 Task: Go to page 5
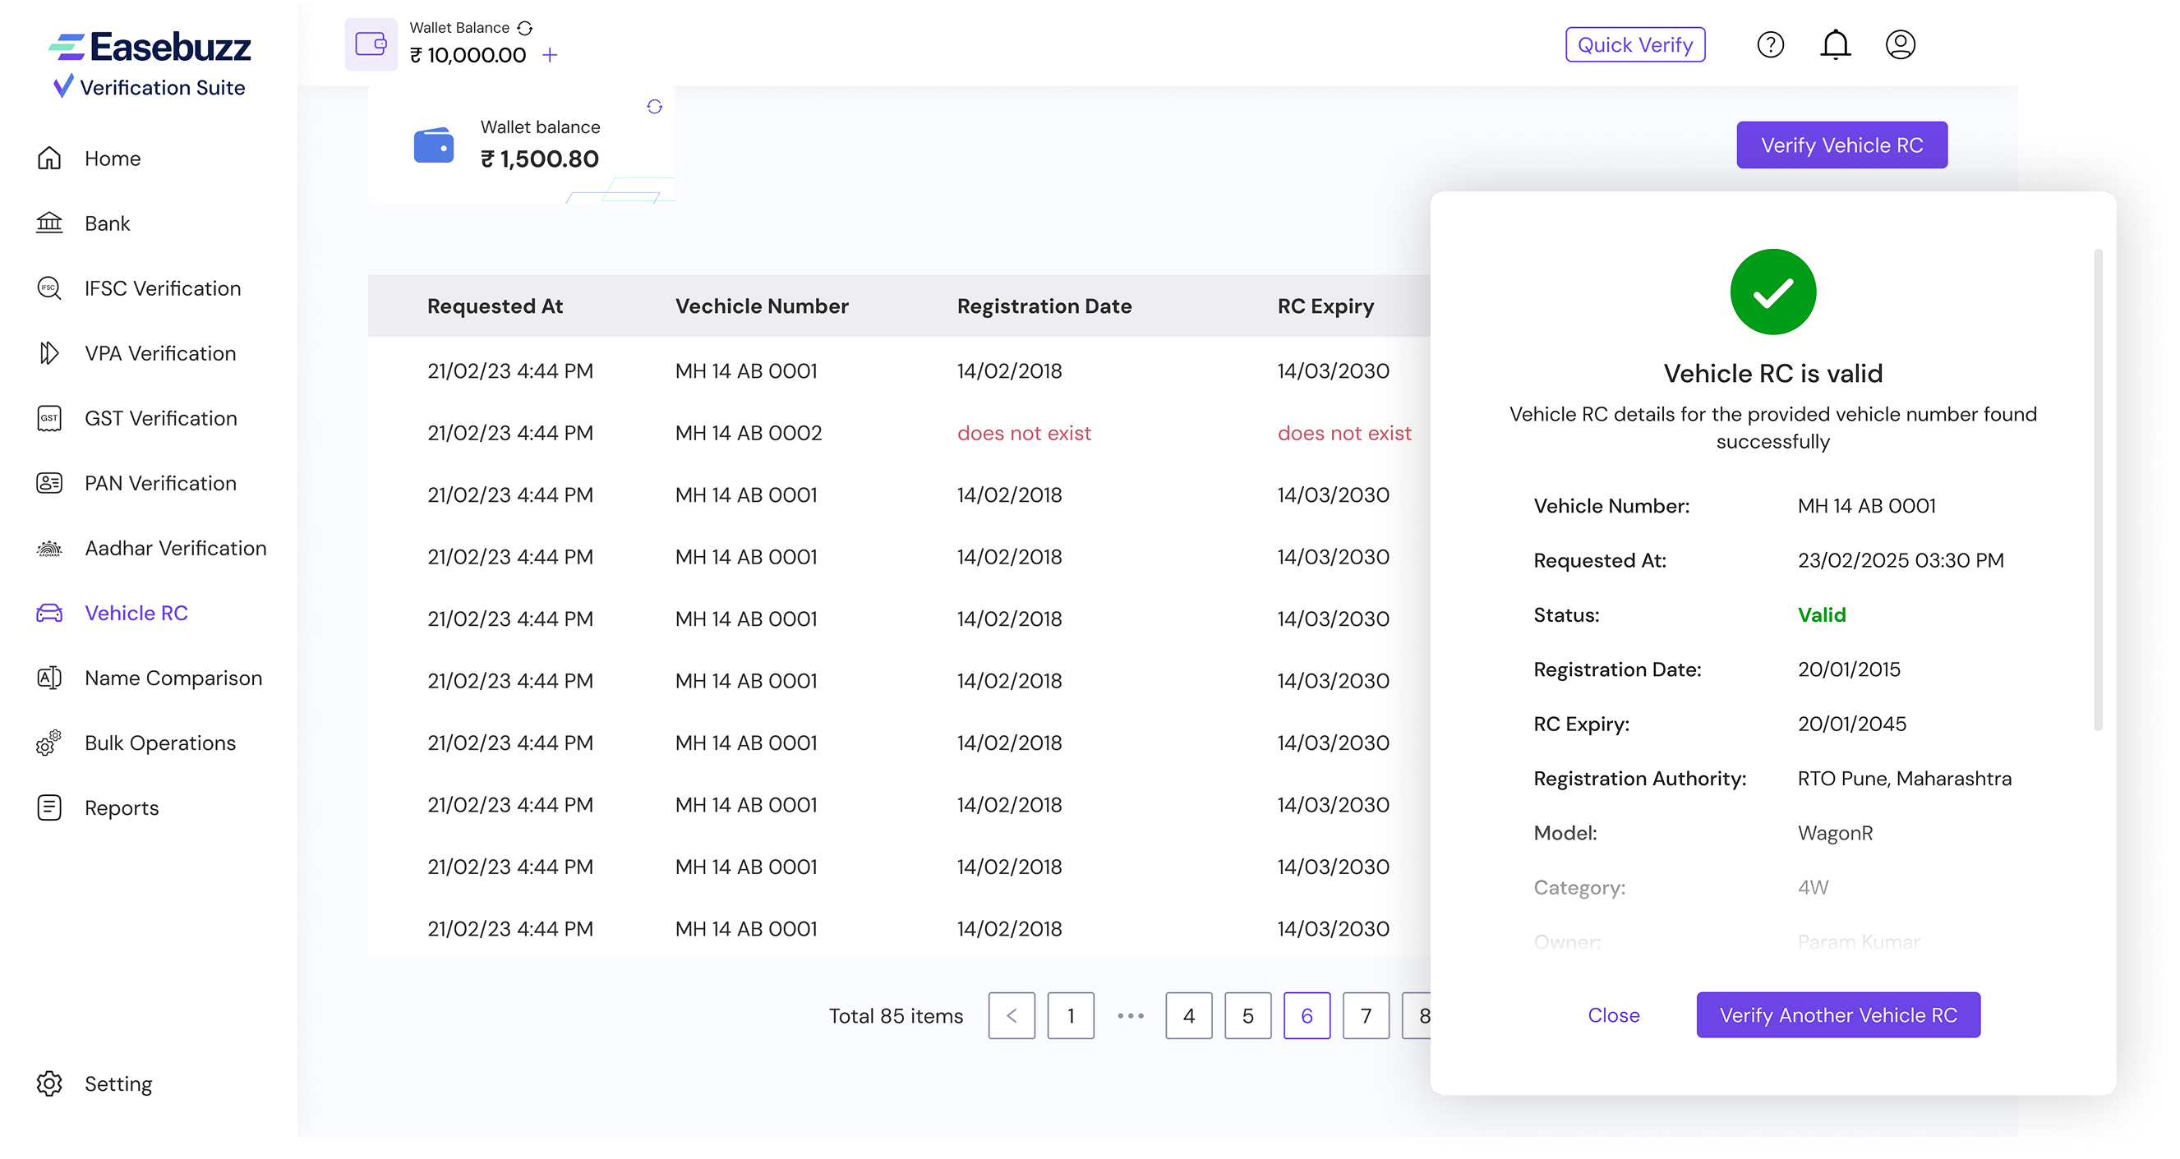tap(1247, 1015)
